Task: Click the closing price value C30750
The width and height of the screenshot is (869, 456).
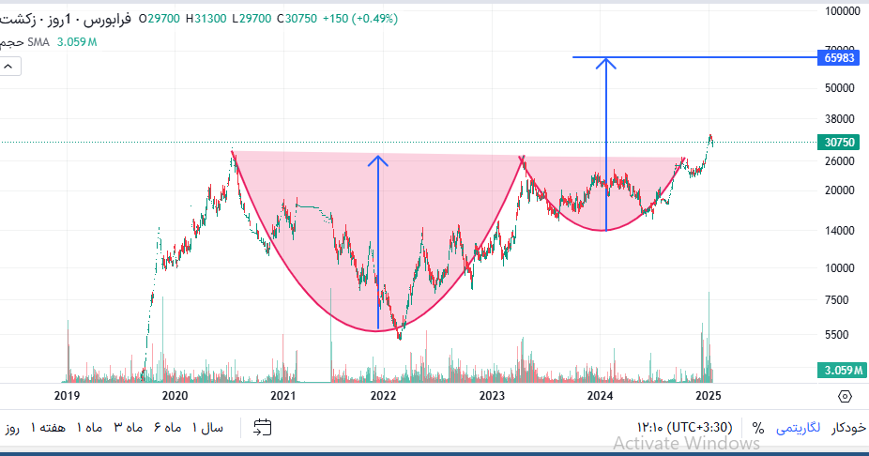Action: point(297,19)
